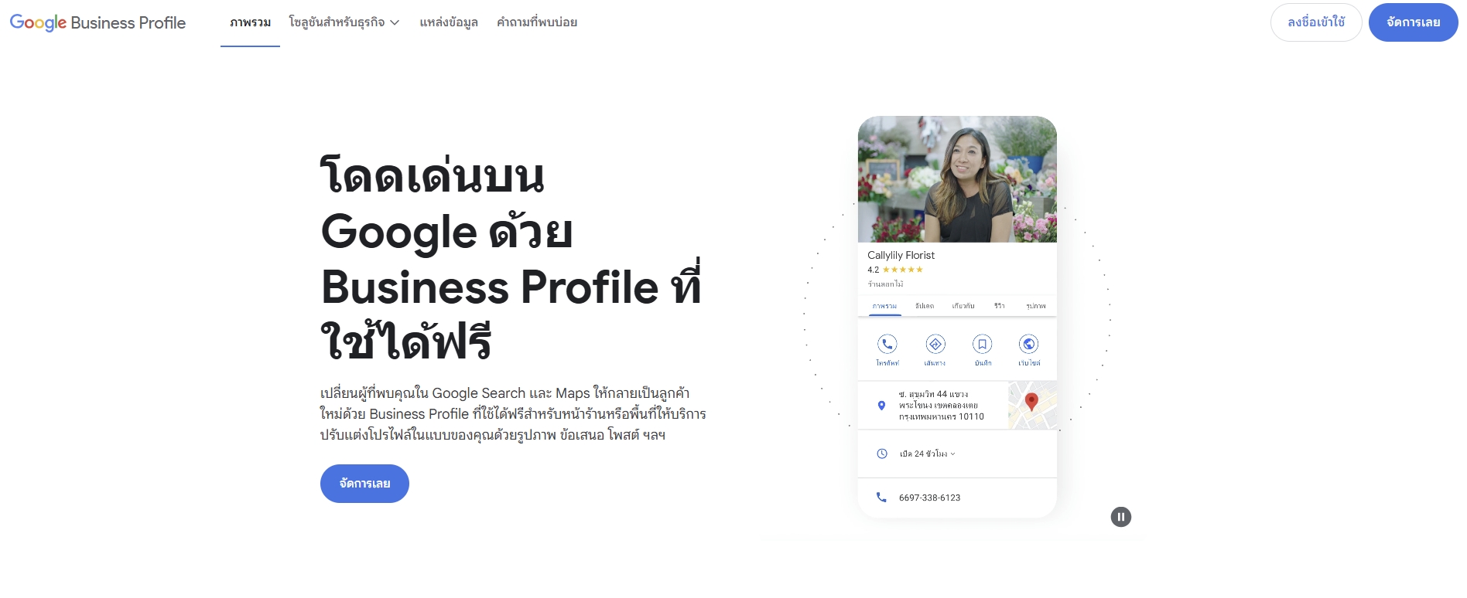Tap the save bookmark icon in the mockup

tap(982, 344)
